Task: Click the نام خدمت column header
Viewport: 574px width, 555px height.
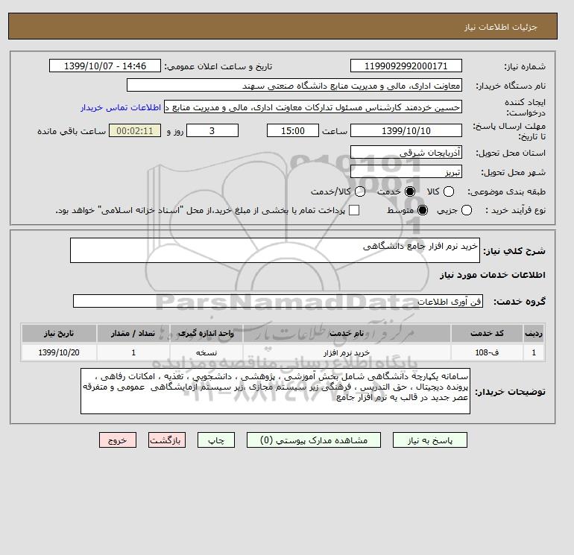Action: [347, 333]
